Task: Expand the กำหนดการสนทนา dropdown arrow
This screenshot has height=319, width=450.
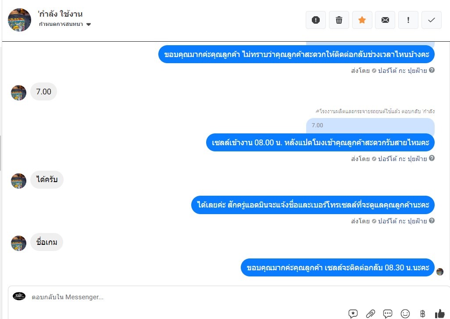Action: [x=89, y=25]
